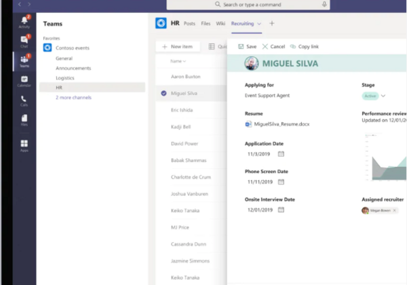Click the 12/01/2019 Onsite Interview field
Viewport: 407px width, 285px height.
(260, 210)
